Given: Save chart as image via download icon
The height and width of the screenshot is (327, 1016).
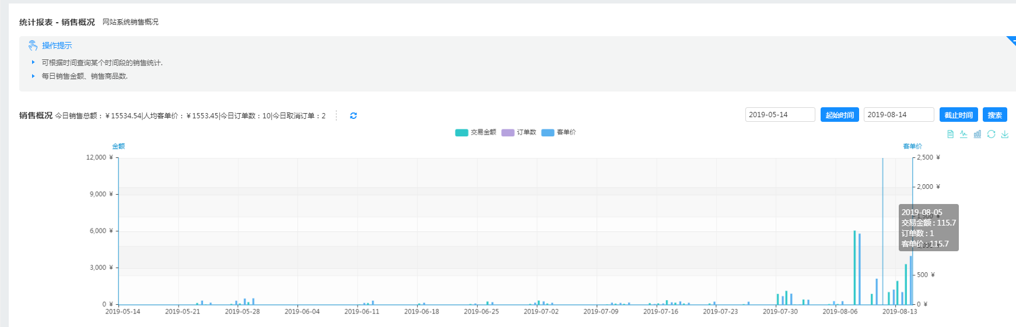Looking at the screenshot, I should pos(1004,134).
